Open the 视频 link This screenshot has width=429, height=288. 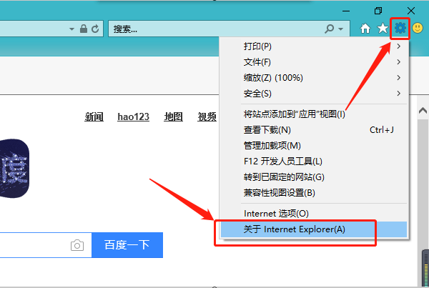(207, 116)
